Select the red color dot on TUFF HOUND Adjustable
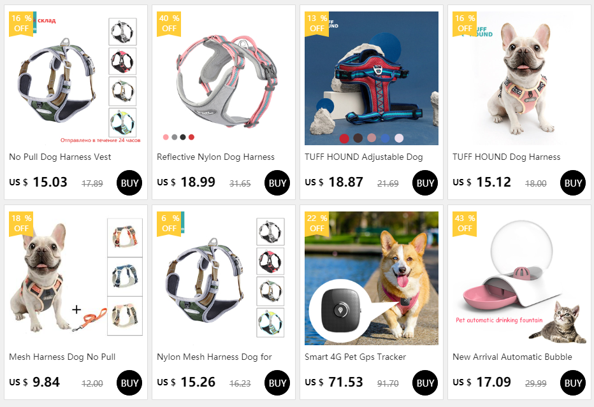The image size is (594, 407). point(344,138)
